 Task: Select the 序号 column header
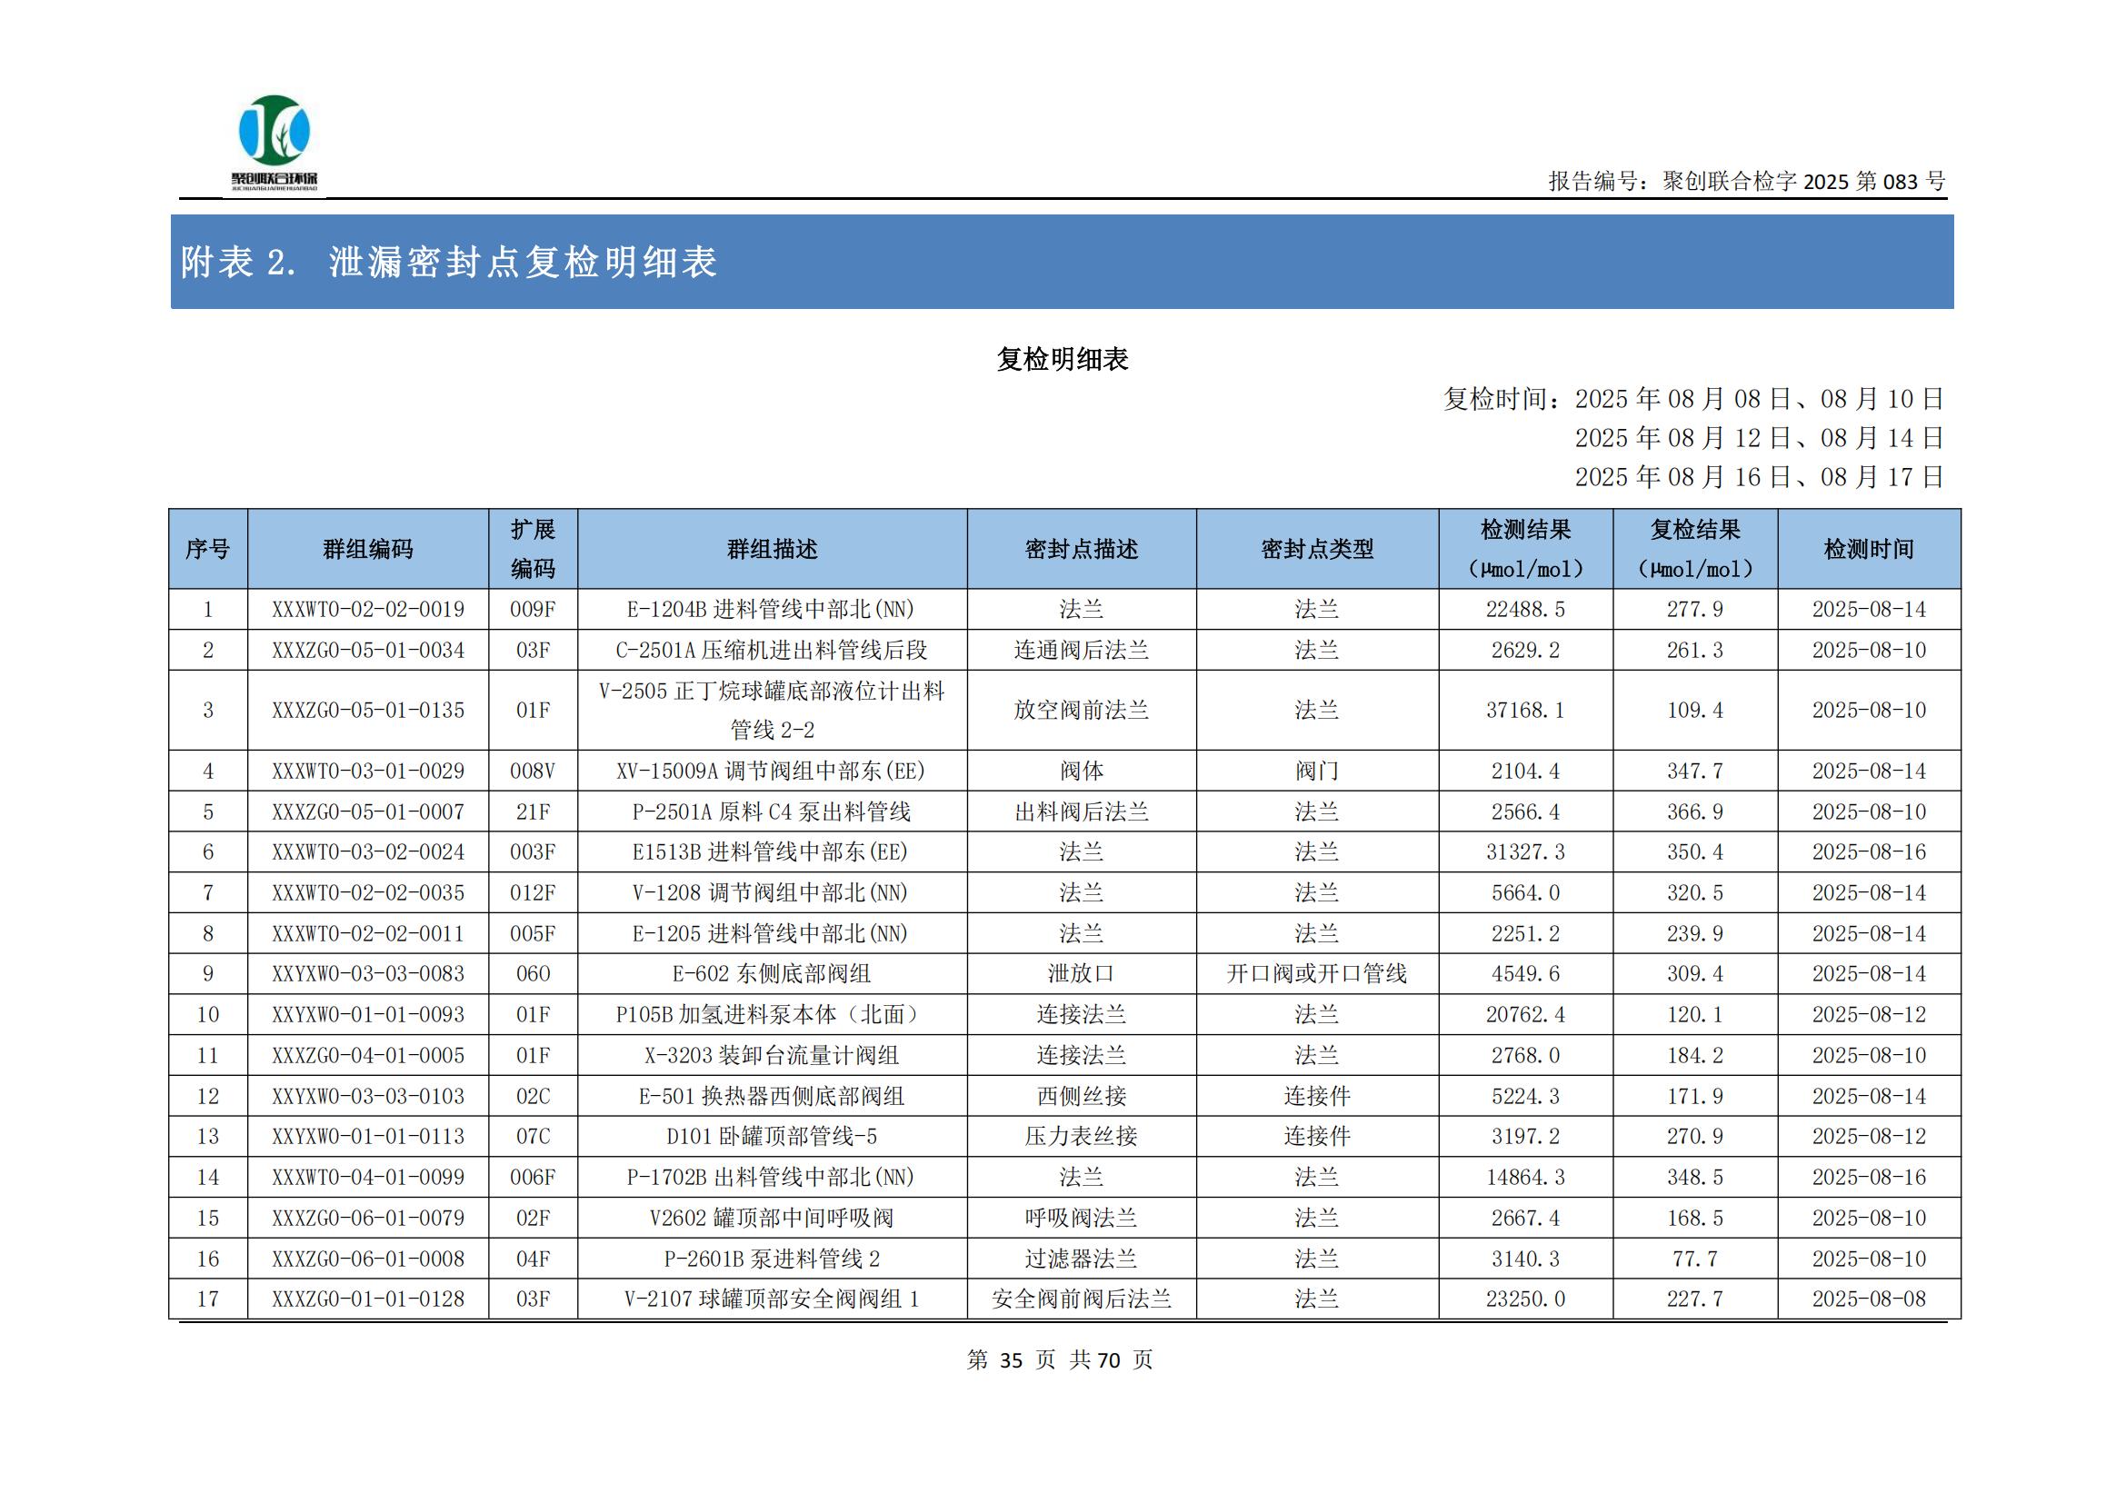point(207,549)
